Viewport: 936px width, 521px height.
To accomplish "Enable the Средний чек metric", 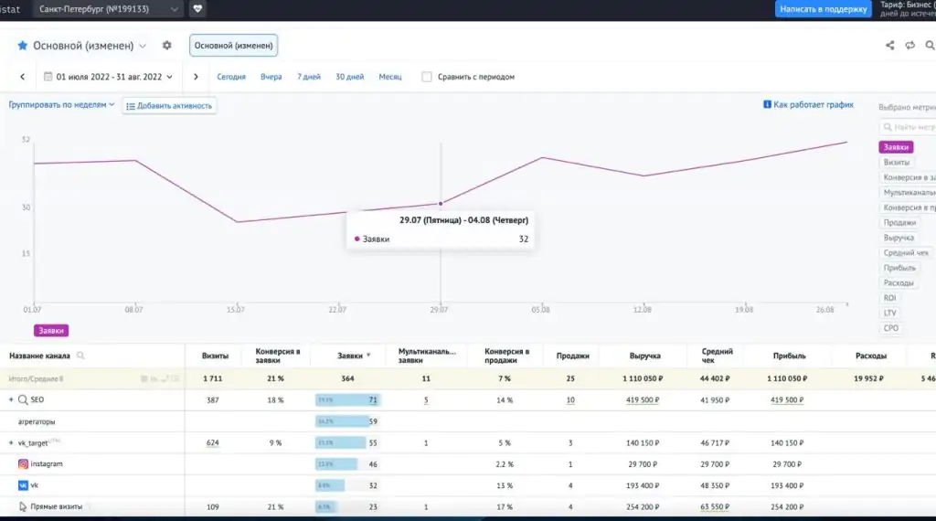I will (x=906, y=253).
